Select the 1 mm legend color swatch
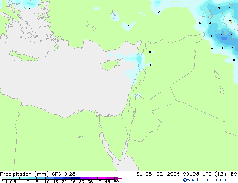The image size is (238, 183). click(x=24, y=178)
